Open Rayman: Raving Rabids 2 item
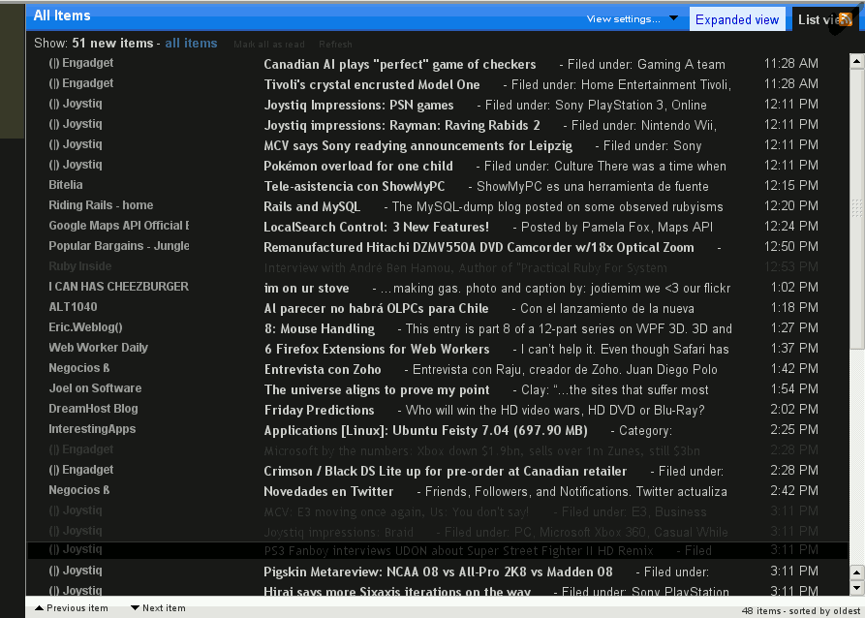 click(x=402, y=126)
